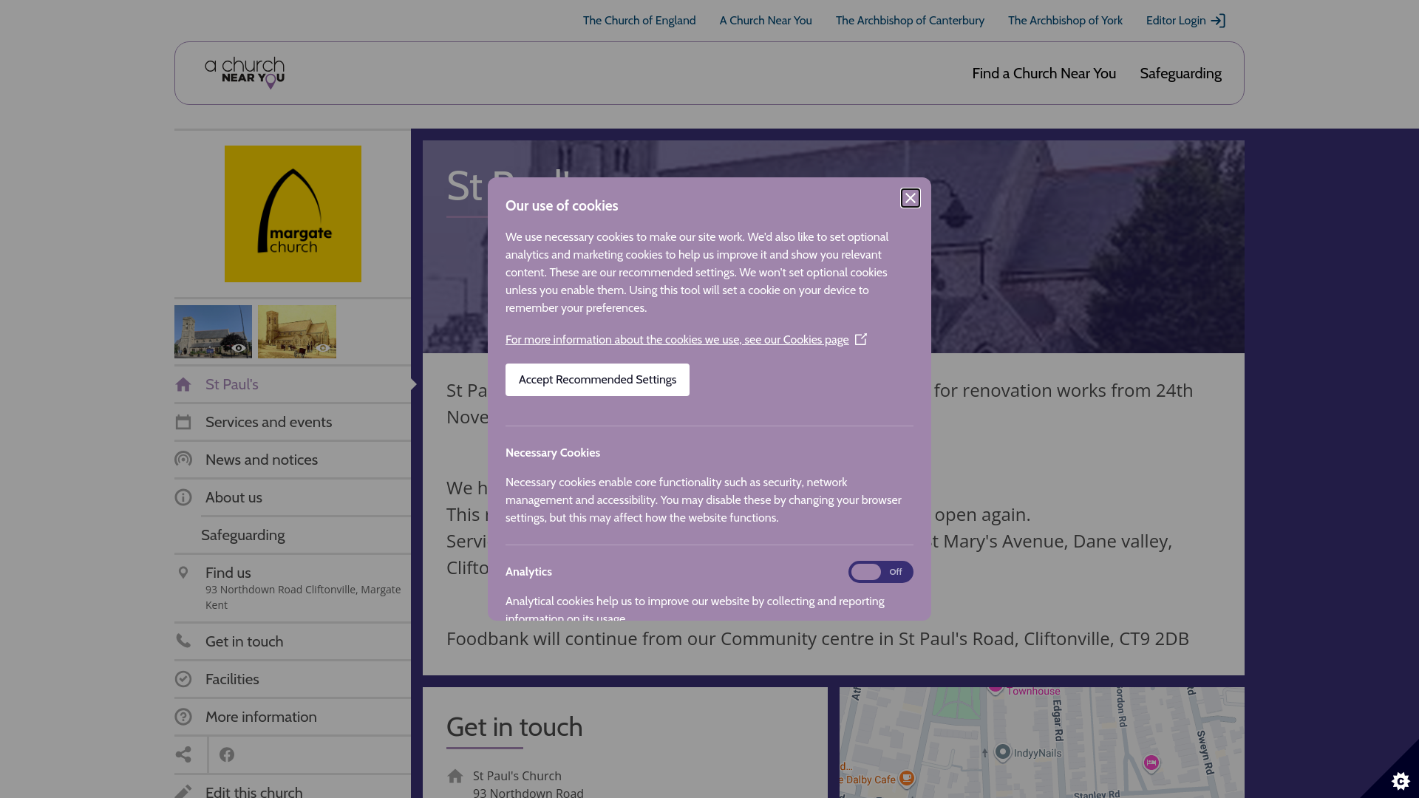Click the A Church Near You logo

pos(245,73)
